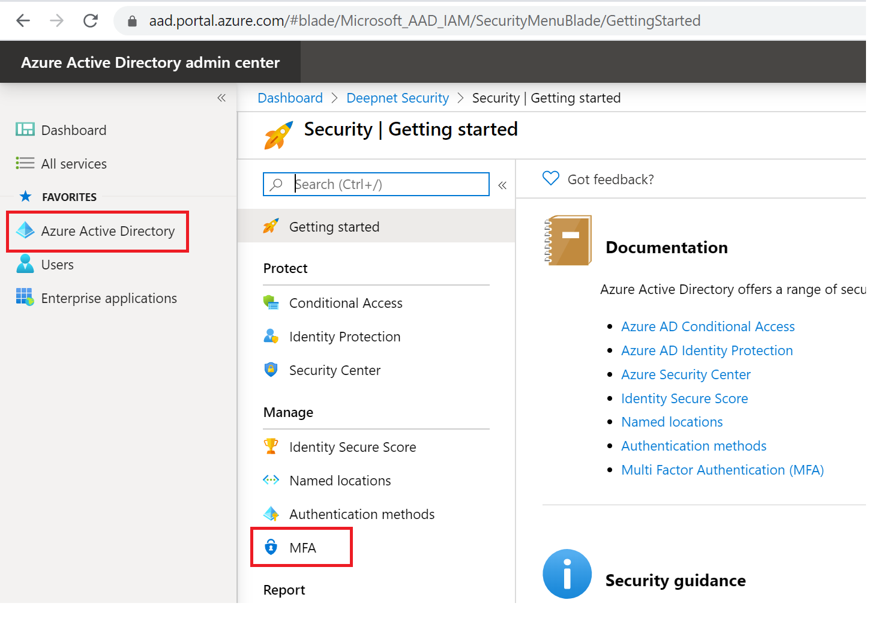This screenshot has width=875, height=618.
Task: Go back using the browser back arrow
Action: [23, 21]
